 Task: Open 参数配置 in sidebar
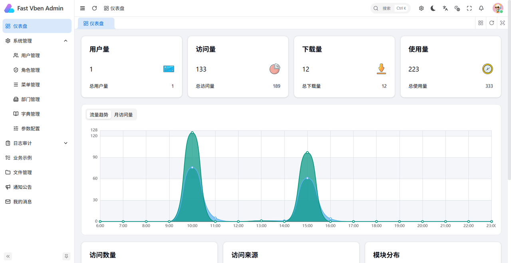pyautogui.click(x=37, y=129)
